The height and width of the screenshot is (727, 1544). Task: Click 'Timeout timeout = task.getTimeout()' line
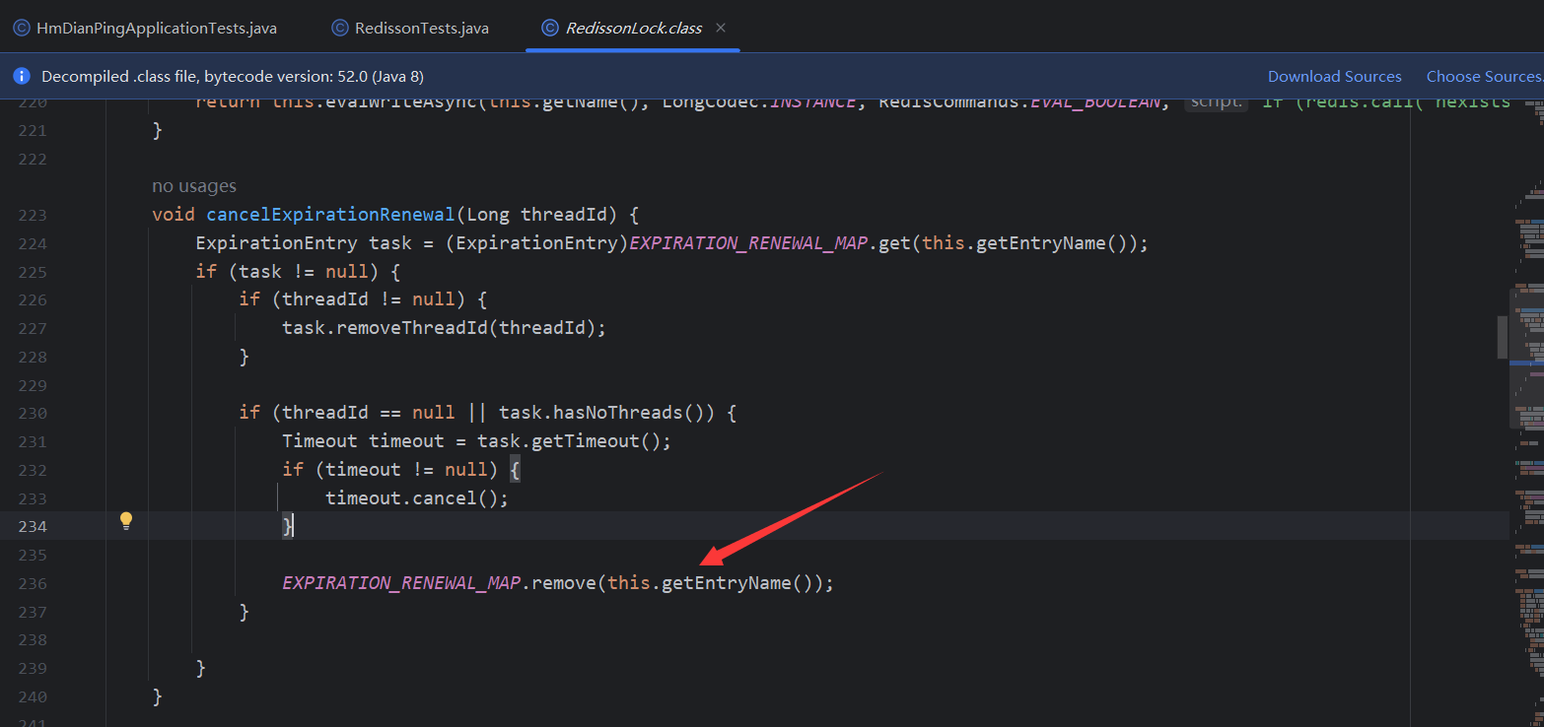click(476, 441)
